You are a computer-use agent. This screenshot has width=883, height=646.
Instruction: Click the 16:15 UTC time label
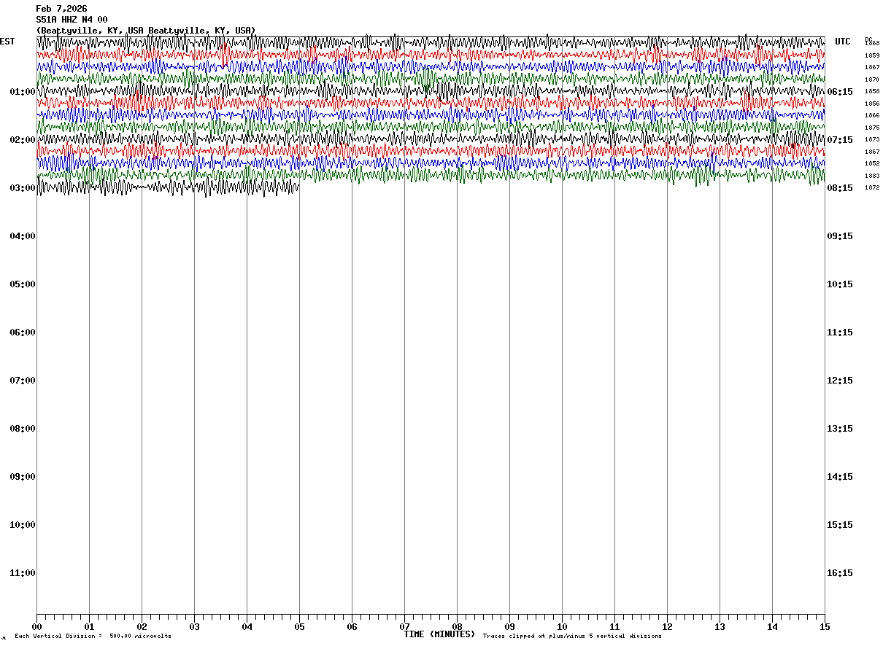tap(839, 573)
